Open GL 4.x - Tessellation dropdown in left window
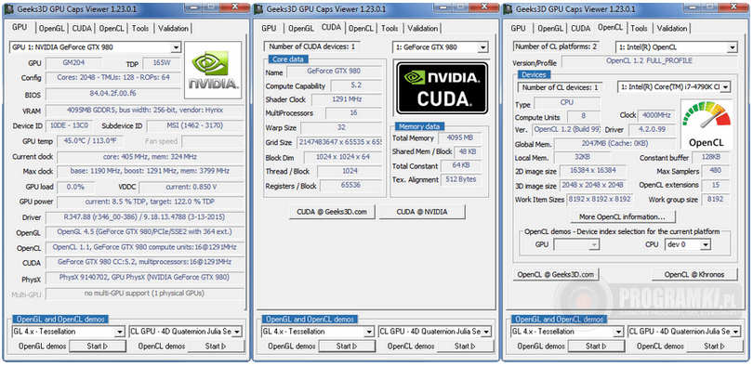 point(68,332)
